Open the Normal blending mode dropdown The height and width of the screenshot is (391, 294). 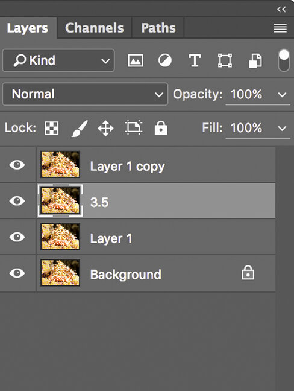85,94
